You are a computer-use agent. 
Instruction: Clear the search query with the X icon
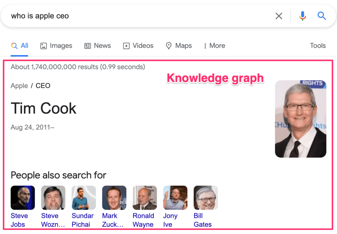(279, 15)
